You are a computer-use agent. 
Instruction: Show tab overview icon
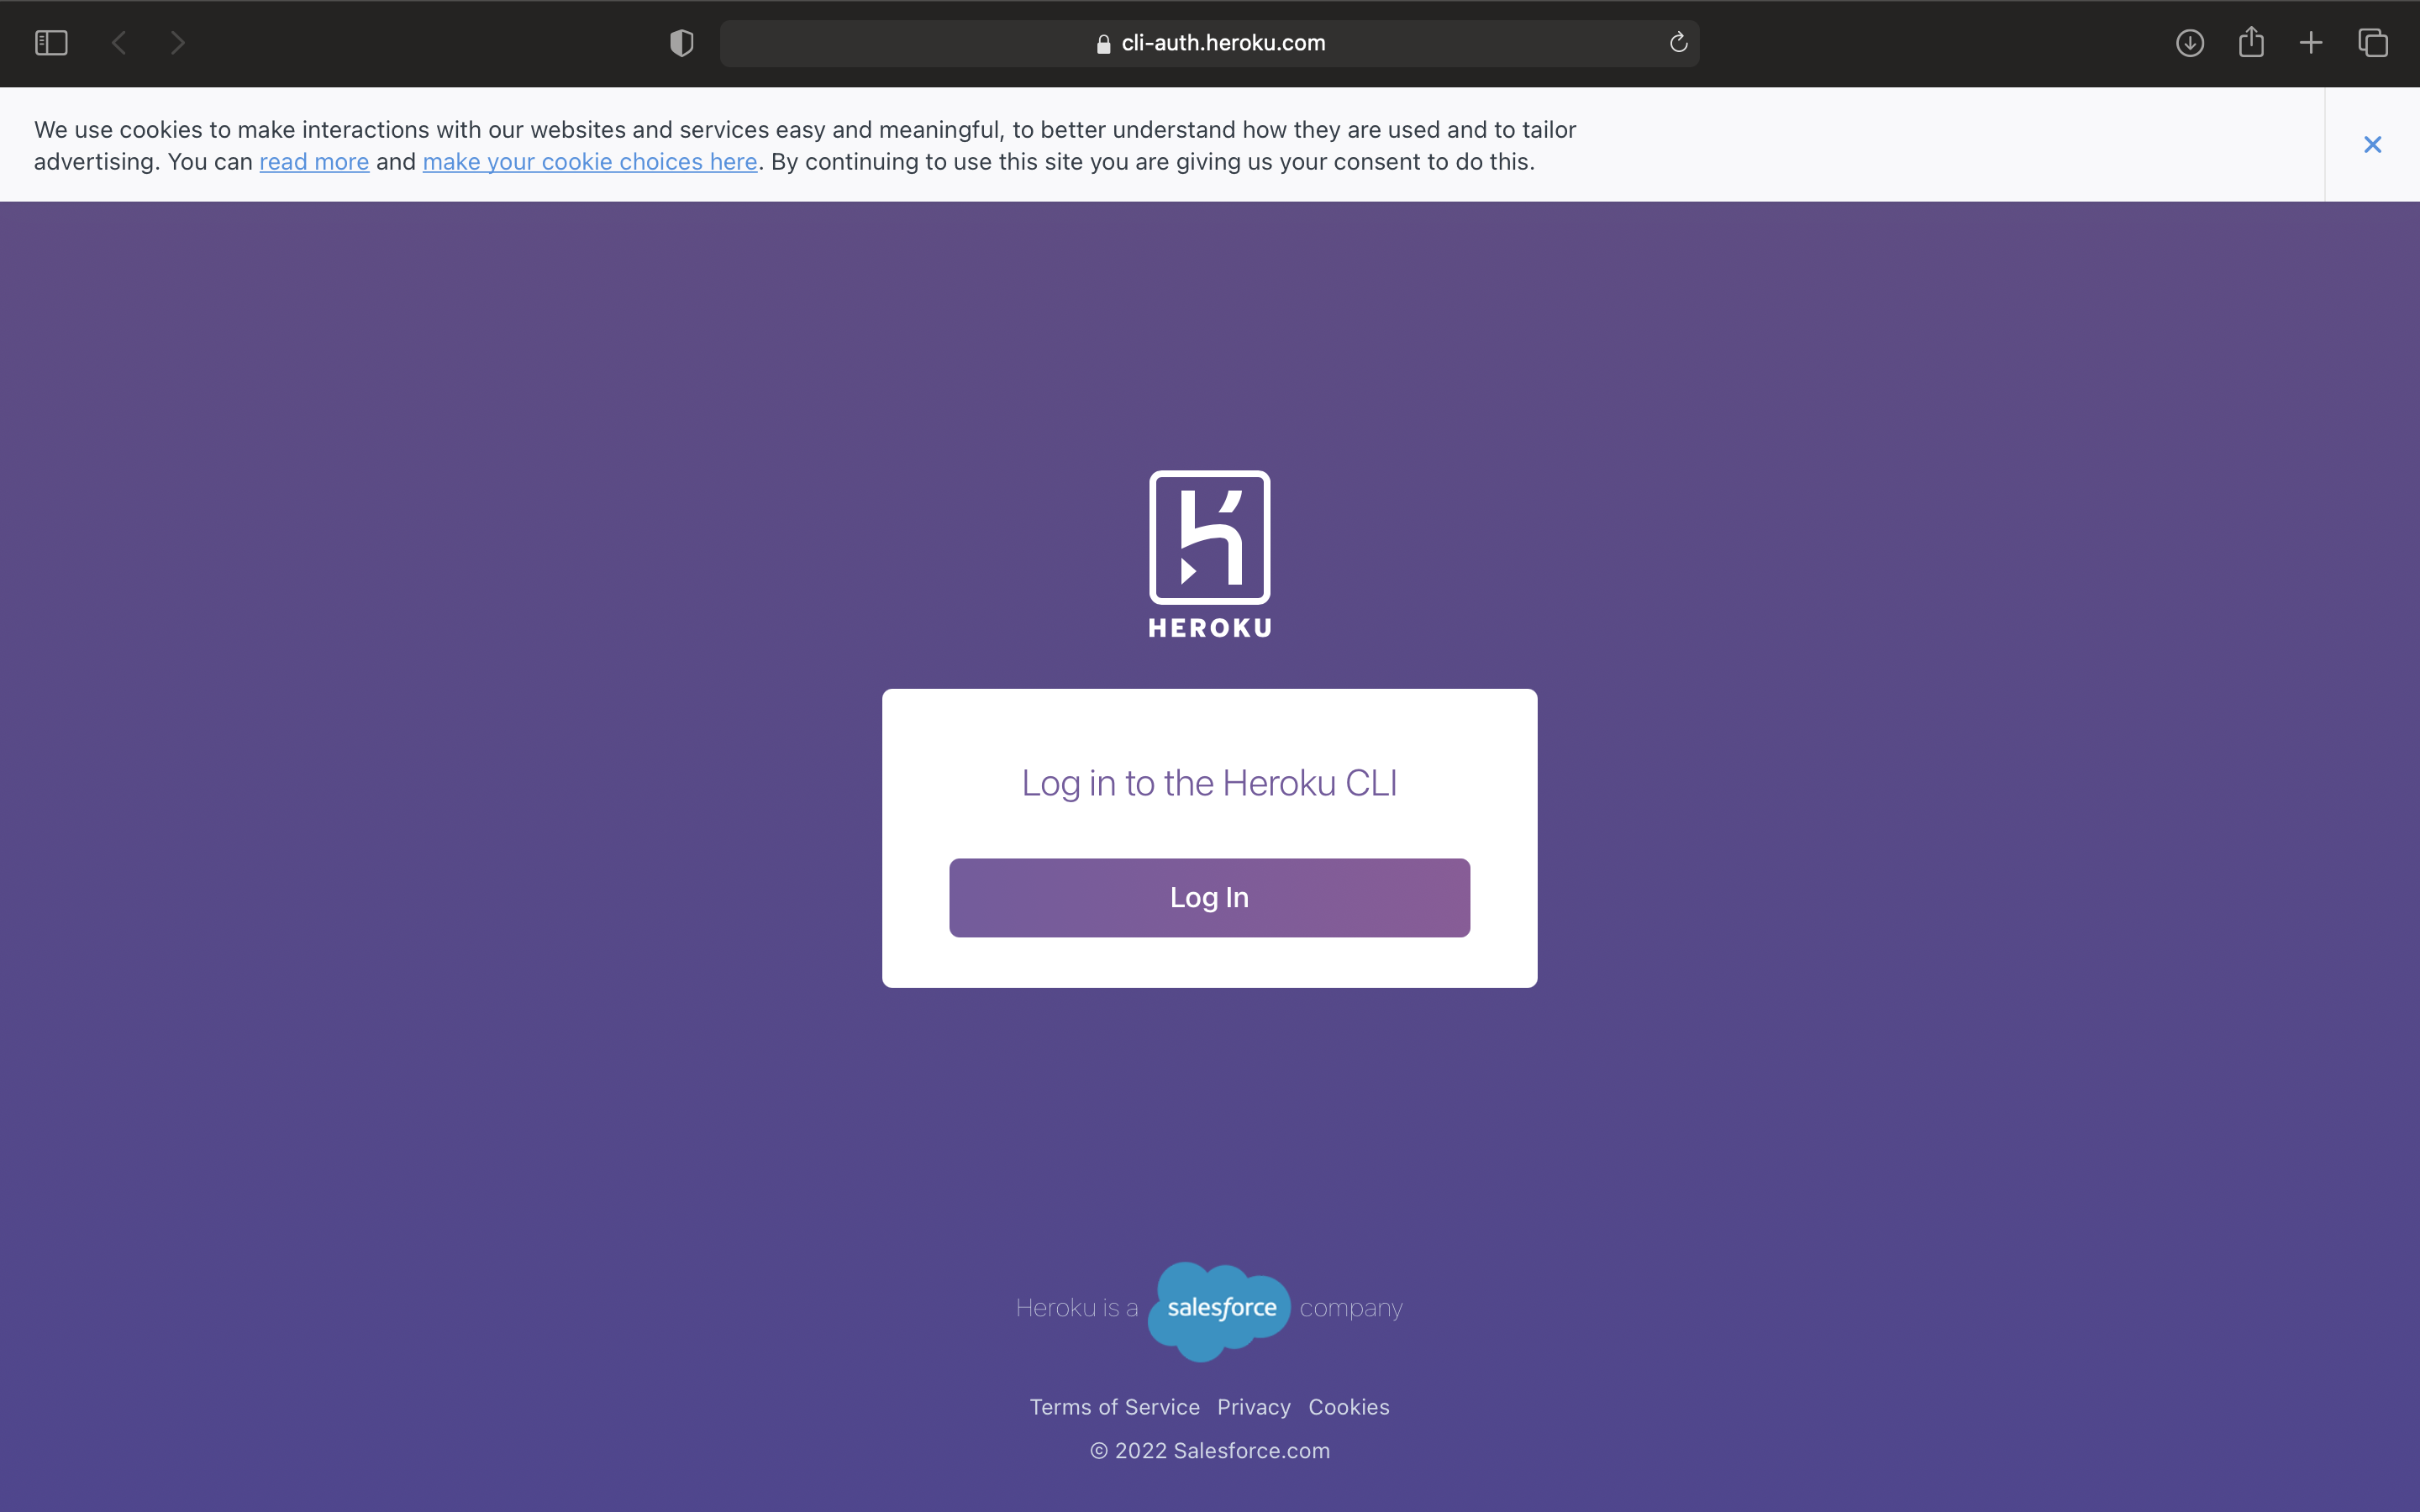point(2373,43)
